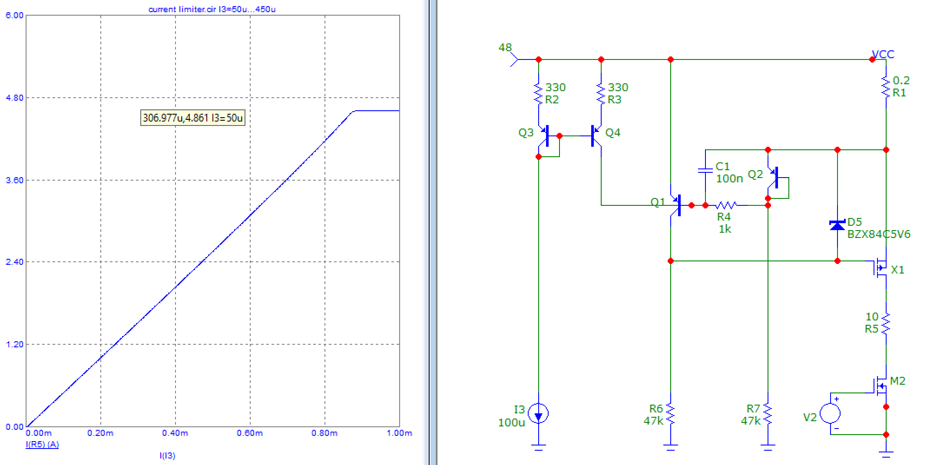Select the R2 resistor symbol
Screen dimensions: 950x465
pyautogui.click(x=539, y=94)
